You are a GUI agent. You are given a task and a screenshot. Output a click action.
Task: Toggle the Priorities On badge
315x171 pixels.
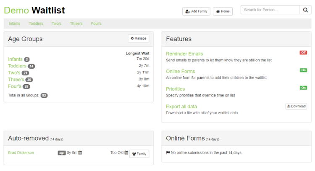(303, 88)
